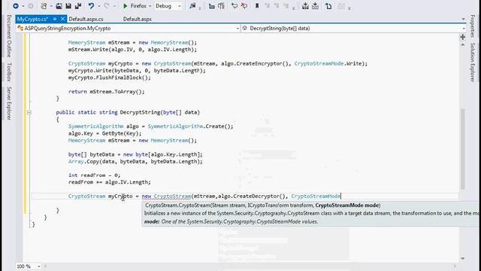Open the Solution Explorer side panel
The width and height of the screenshot is (481, 271).
click(473, 62)
